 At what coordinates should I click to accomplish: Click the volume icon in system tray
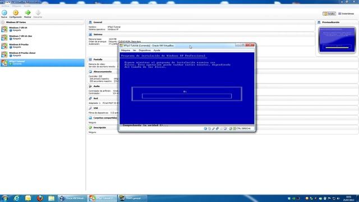[338, 198]
